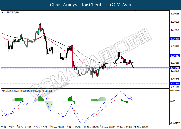
Task: Click the 24 Nov 00:00 time label
Action: coord(141,127)
